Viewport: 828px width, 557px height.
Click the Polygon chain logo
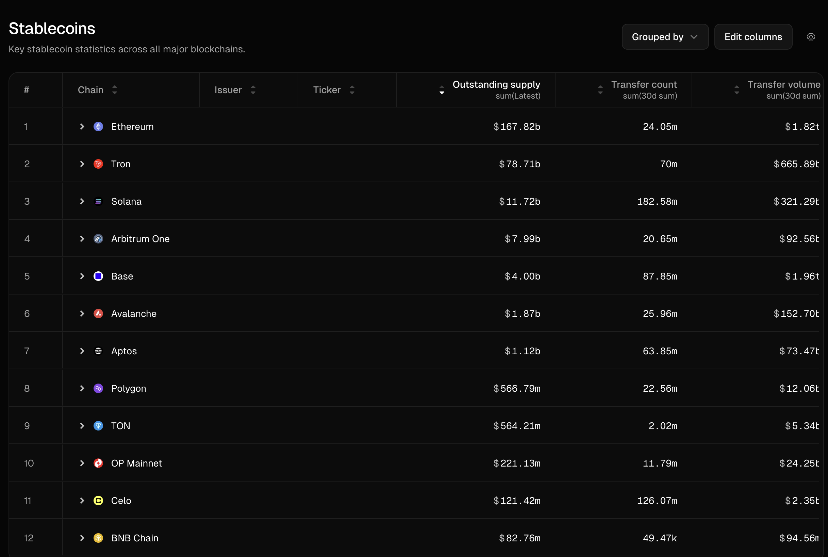(x=98, y=388)
